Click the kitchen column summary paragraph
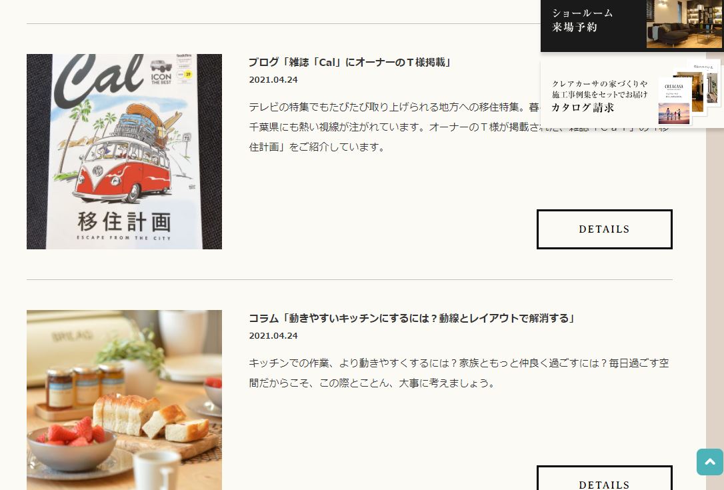 point(459,373)
